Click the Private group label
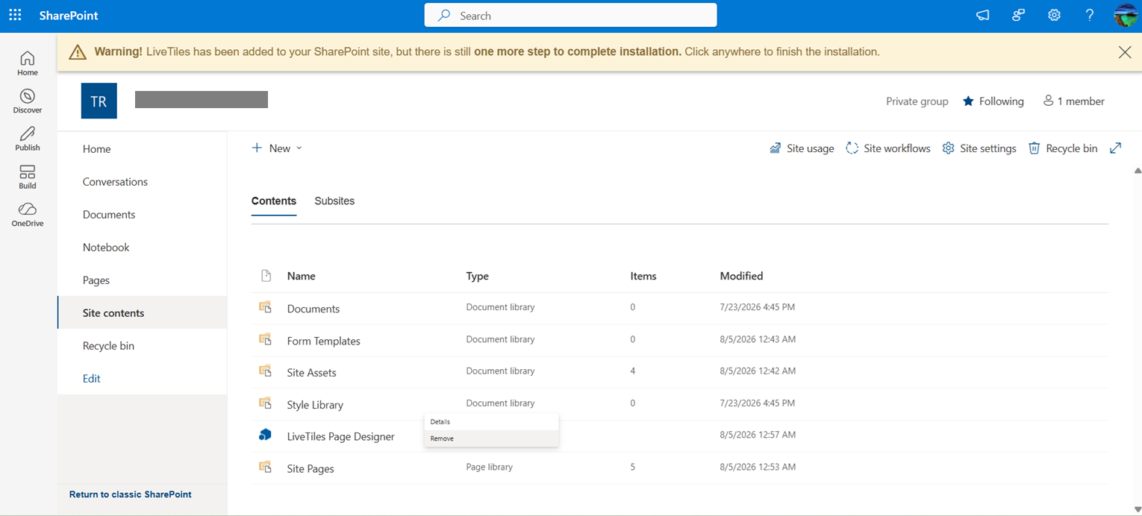This screenshot has width=1142, height=516. [917, 101]
